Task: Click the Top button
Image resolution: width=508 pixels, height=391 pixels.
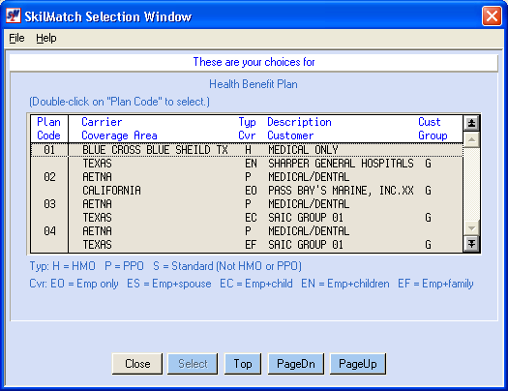Action: (243, 364)
